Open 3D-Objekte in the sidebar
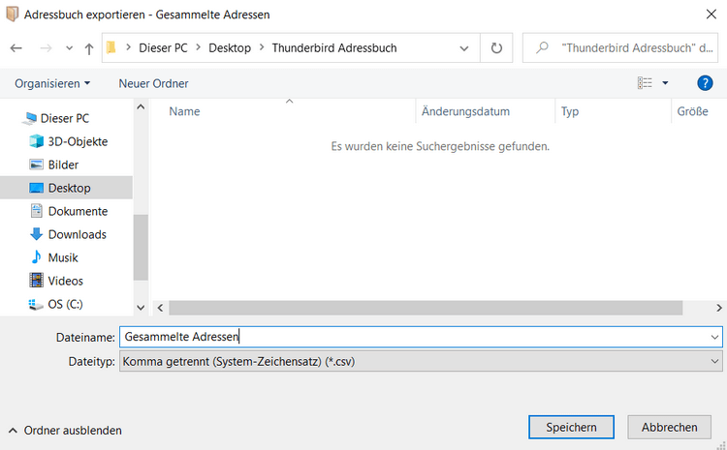727x450 pixels. click(x=78, y=141)
